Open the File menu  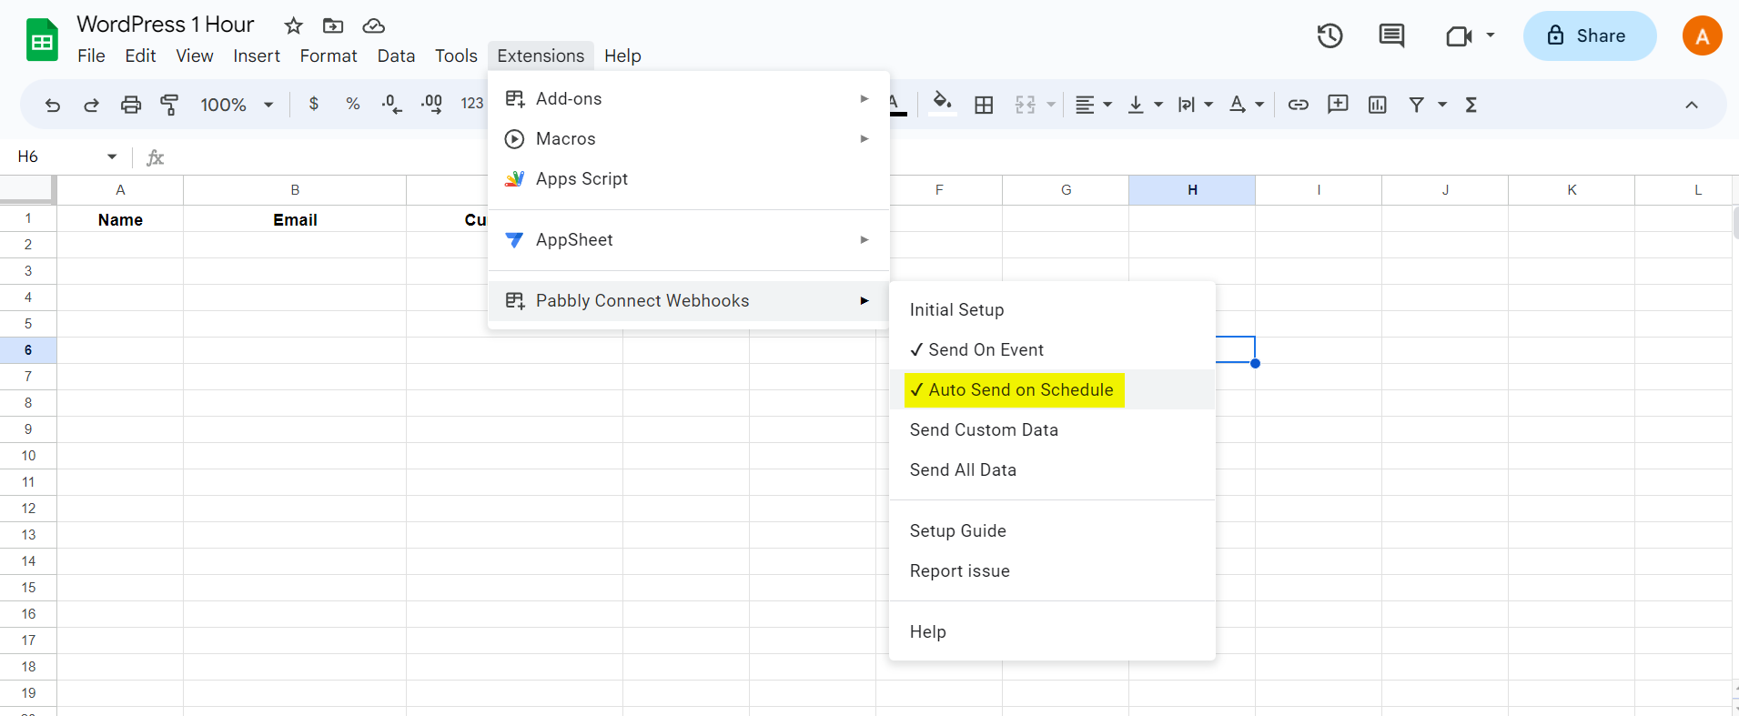[x=91, y=55]
